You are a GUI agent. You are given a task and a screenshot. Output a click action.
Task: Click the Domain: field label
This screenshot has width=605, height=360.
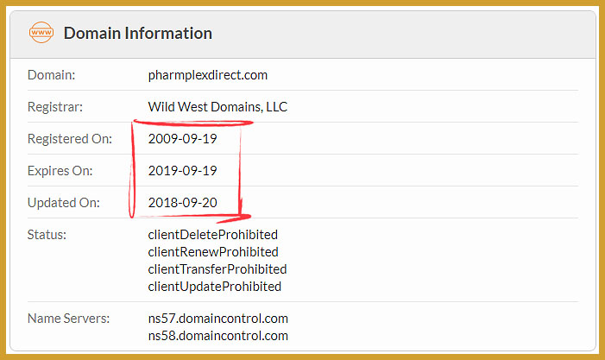pos(52,75)
